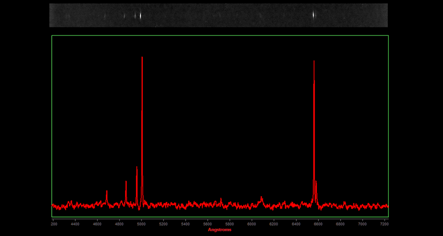The width and height of the screenshot is (443, 236).
Task: Click the 5000 tick label on axis
Action: (141, 224)
